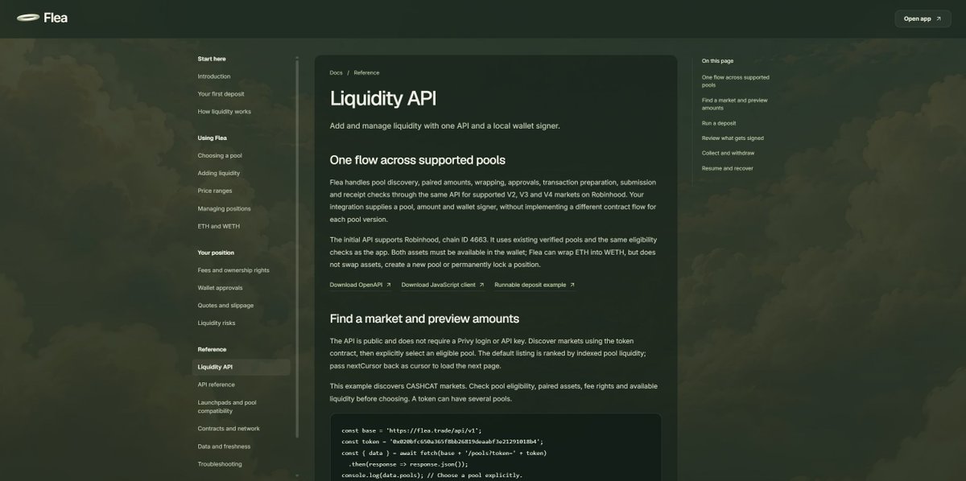The image size is (966, 481).
Task: Click the Reference section label in sidebar
Action: pyautogui.click(x=212, y=349)
